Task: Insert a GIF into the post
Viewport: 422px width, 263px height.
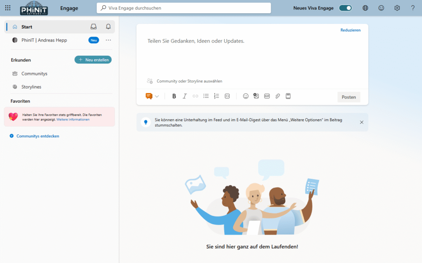Action: click(267, 96)
